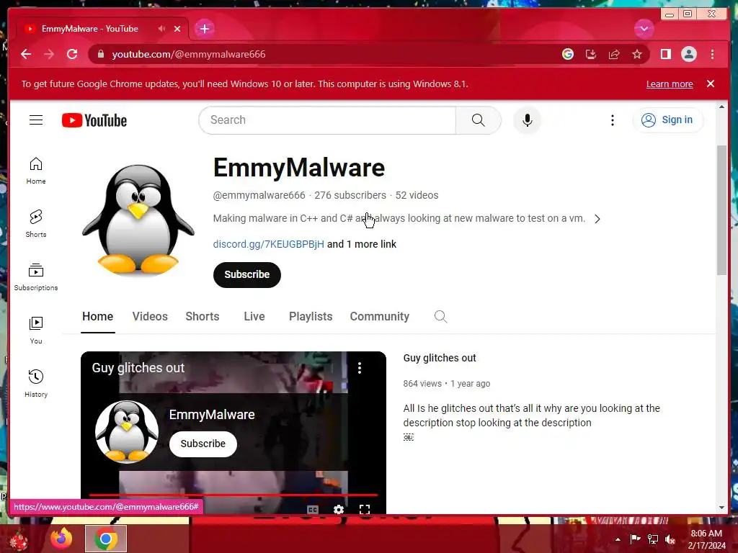This screenshot has height=553, width=738.
Task: Click the scrollbar down arrow
Action: 721,508
